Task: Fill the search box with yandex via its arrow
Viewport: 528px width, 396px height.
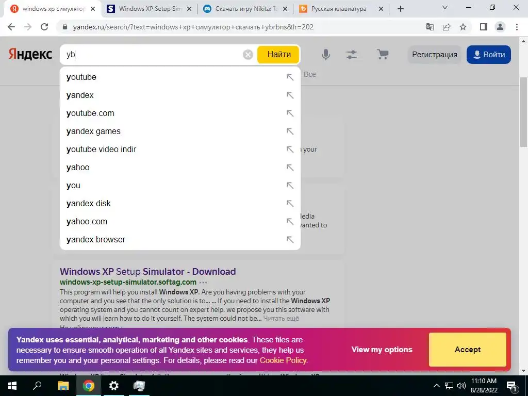Action: tap(290, 95)
